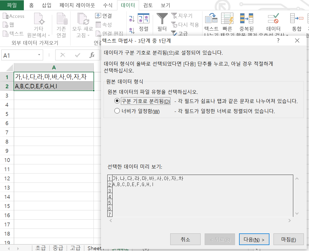This screenshot has height=251, width=309.
Task: Click formula bar confirm checkmark icon
Action: click(x=78, y=55)
